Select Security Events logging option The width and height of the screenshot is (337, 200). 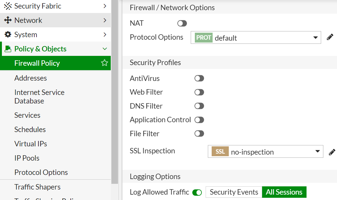[234, 192]
